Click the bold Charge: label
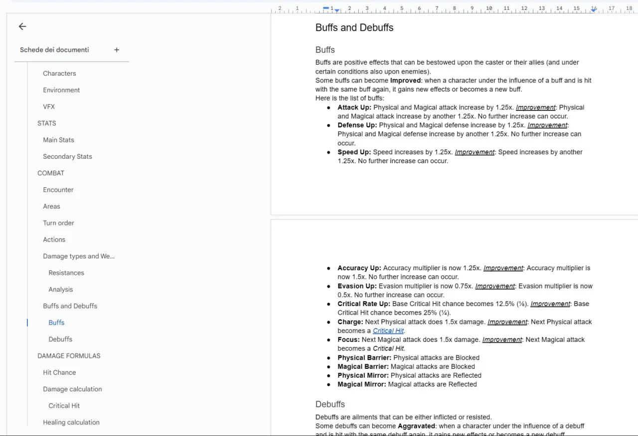The width and height of the screenshot is (638, 436). [x=350, y=322]
